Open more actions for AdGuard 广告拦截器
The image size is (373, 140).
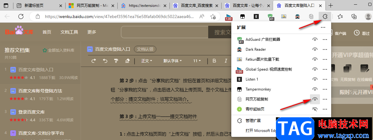pyautogui.click(x=325, y=40)
